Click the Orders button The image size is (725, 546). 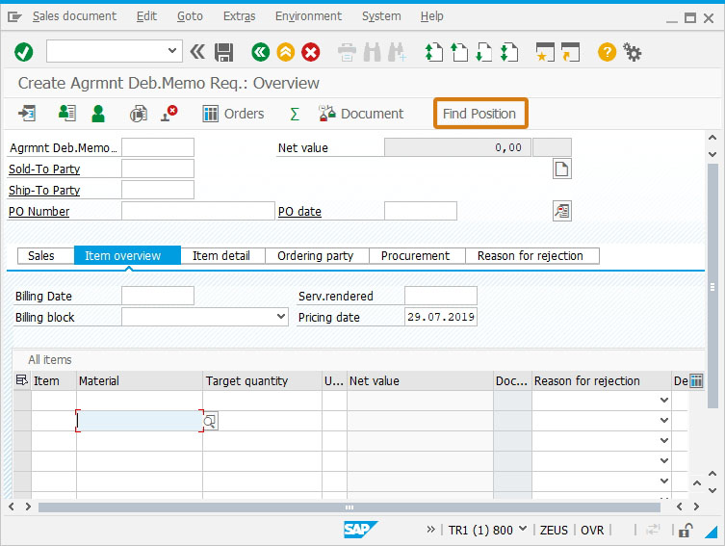click(x=234, y=114)
